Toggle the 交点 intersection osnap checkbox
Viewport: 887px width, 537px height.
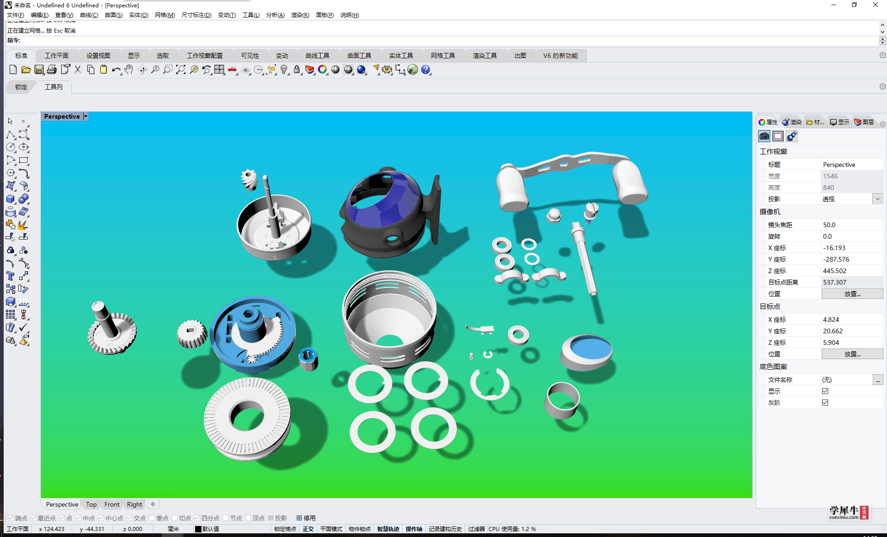129,518
